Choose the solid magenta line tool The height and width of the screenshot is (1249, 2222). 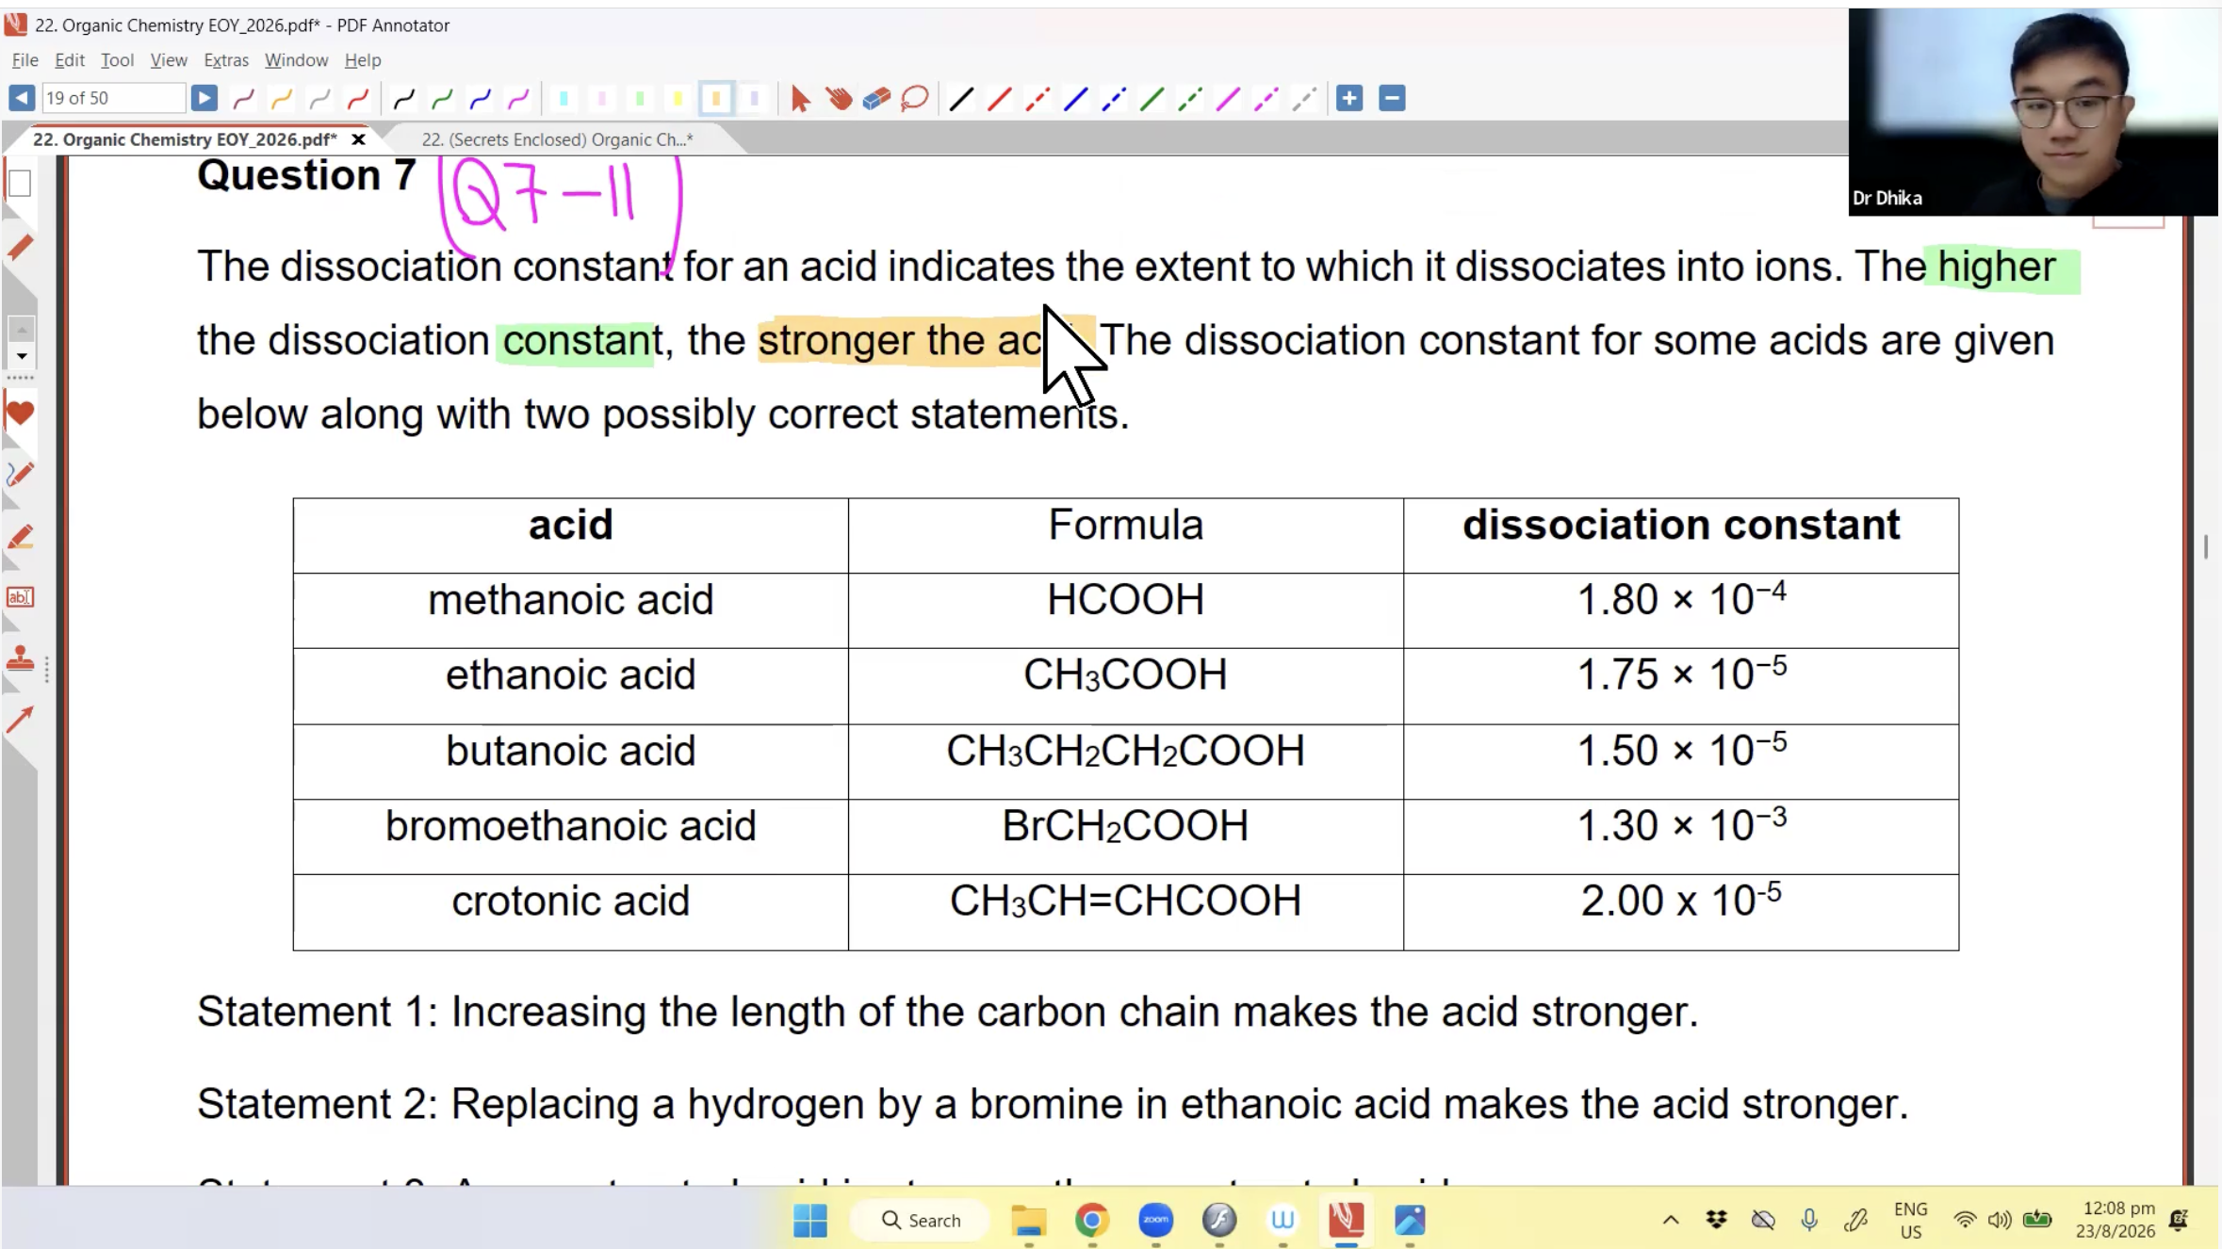click(1227, 98)
